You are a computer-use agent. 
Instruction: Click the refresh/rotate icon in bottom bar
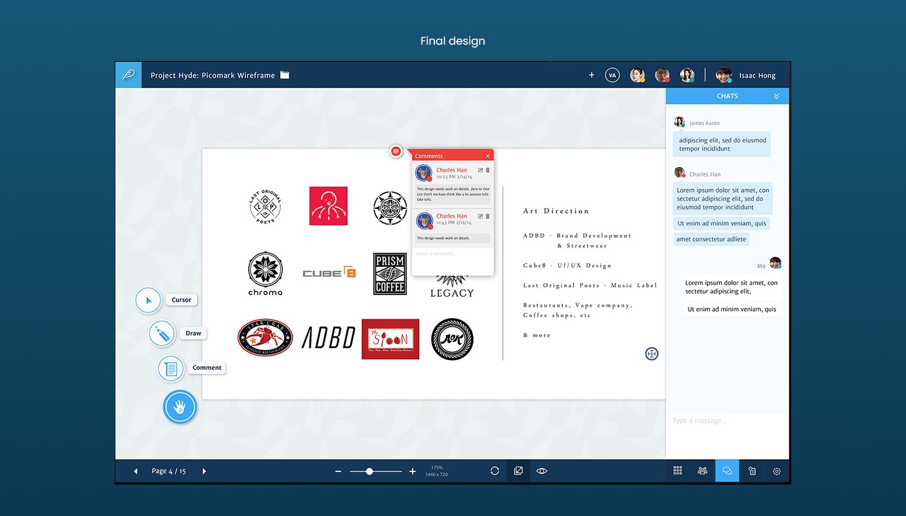click(x=495, y=471)
